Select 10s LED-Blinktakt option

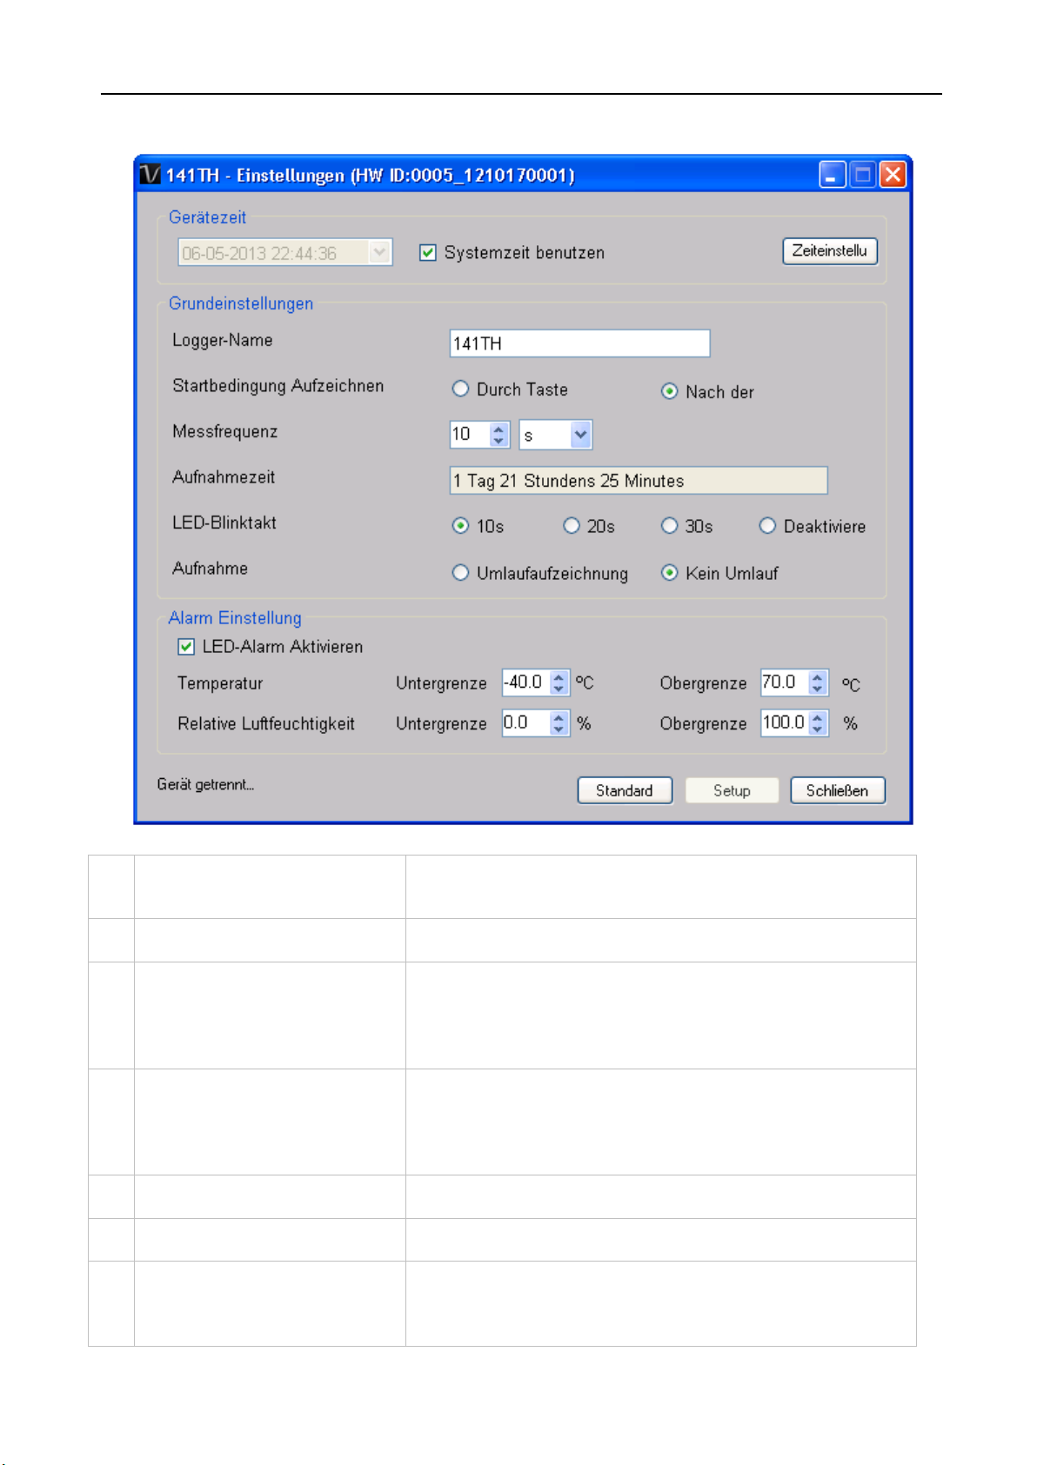pos(460,526)
